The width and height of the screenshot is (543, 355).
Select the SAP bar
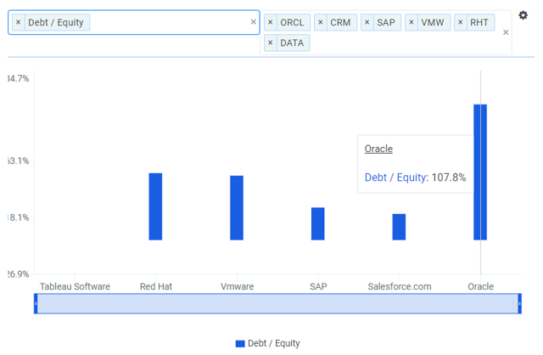click(318, 223)
